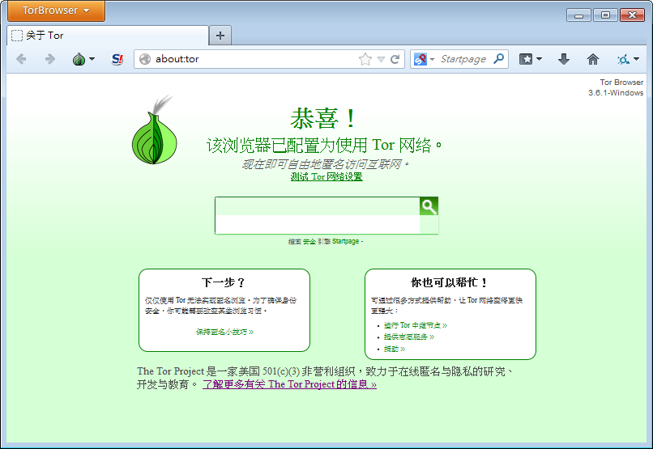Click the NoScript S icon

point(117,59)
